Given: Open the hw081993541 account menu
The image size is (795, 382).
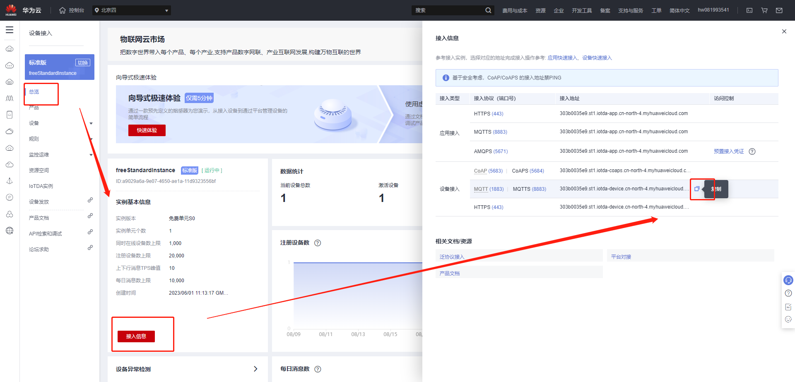Looking at the screenshot, I should (x=713, y=10).
